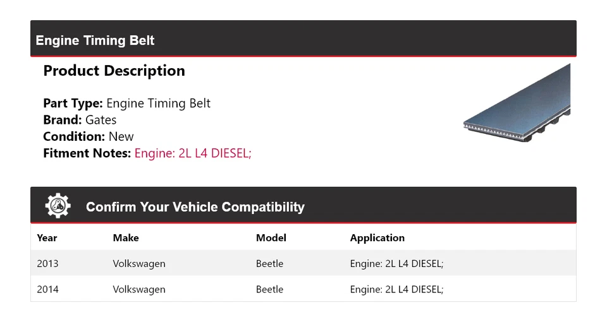The image size is (607, 322).
Task: Click the Application cell in the 2014 row
Action: click(x=396, y=289)
